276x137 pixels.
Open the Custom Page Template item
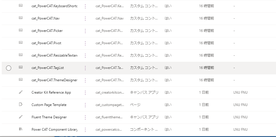point(49,105)
